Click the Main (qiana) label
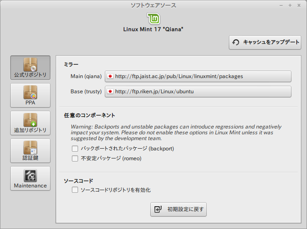Image resolution: width=307 pixels, height=229 pixels. click(x=86, y=76)
